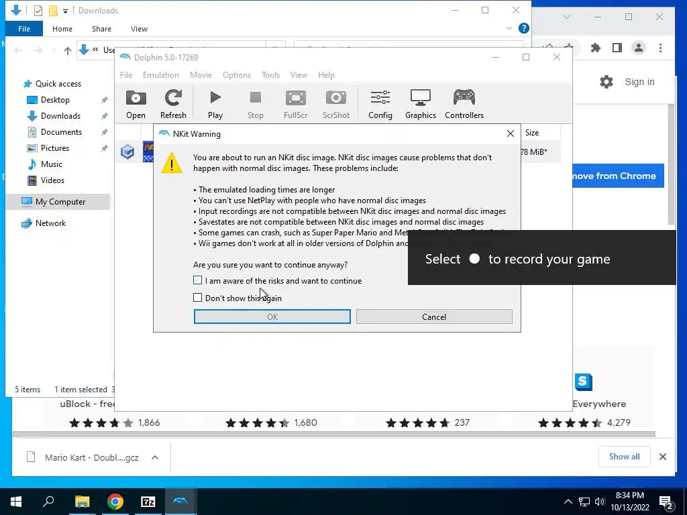Open Home tab in Explorer ribbon
The image size is (687, 515).
[x=62, y=29]
